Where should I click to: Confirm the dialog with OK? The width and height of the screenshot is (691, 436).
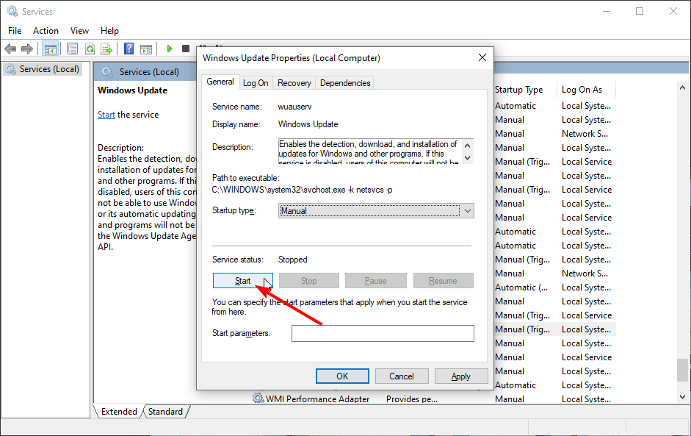[x=342, y=376]
